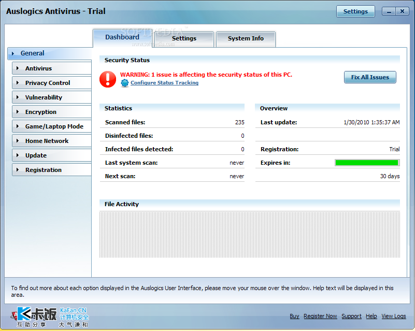Open Registration in the sidebar
Image resolution: width=415 pixels, height=331 pixels.
click(x=52, y=170)
